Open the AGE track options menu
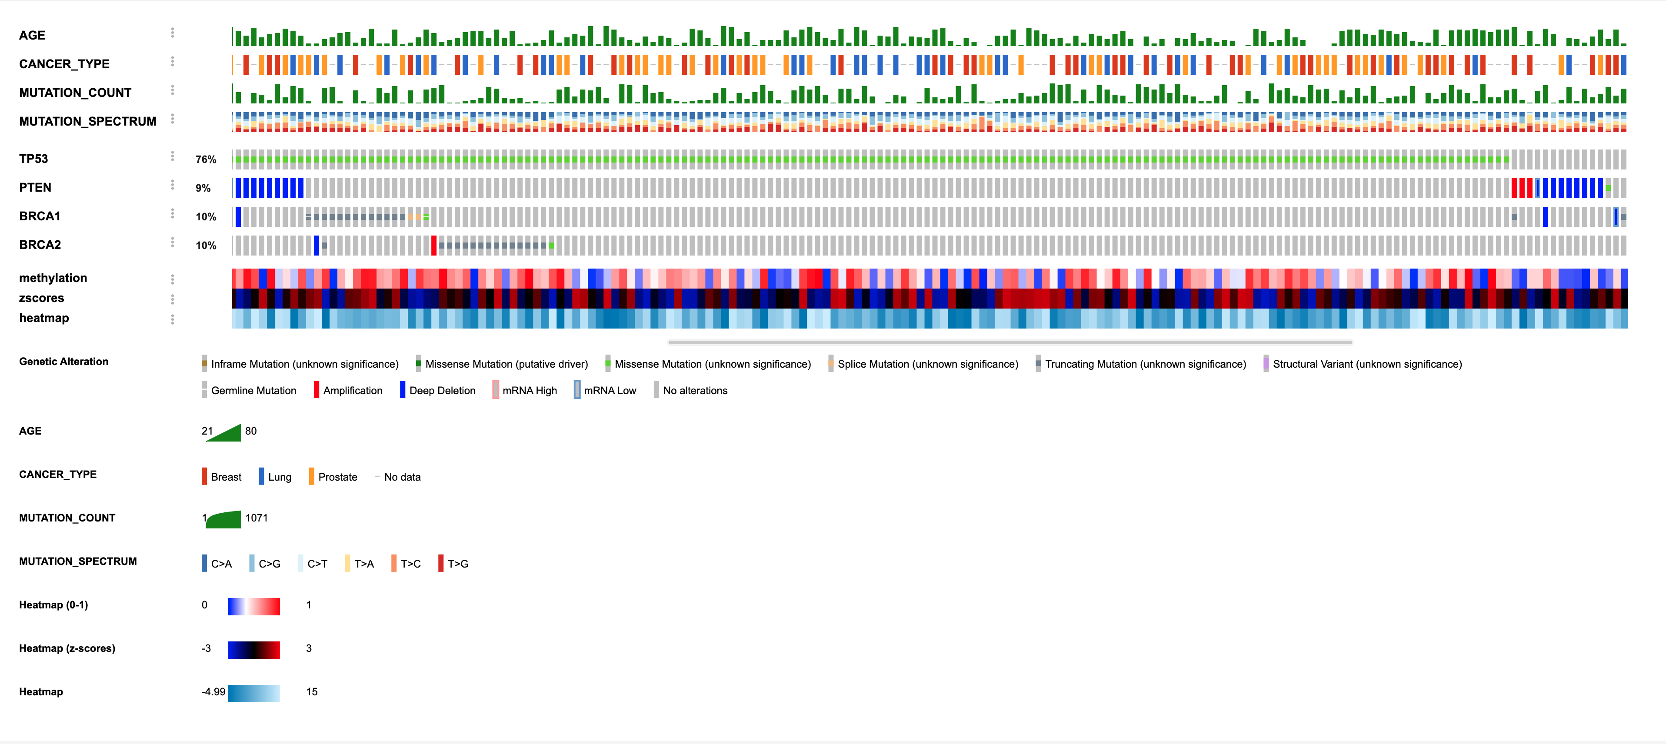The image size is (1666, 744). coord(172,33)
